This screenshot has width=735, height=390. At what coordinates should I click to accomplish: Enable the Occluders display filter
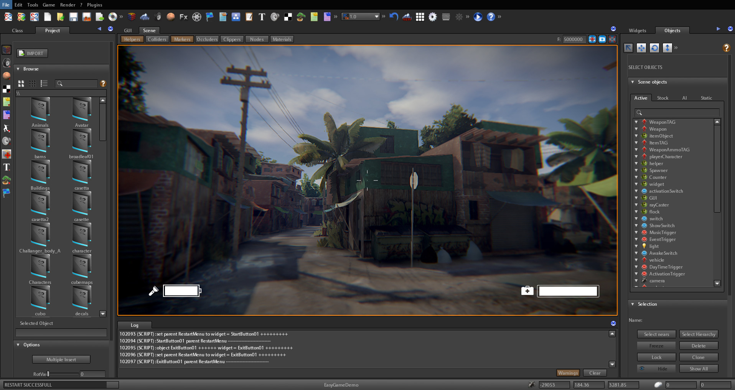click(x=207, y=39)
